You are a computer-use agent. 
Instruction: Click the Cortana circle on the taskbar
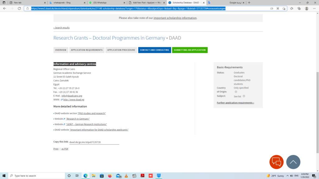point(69,176)
